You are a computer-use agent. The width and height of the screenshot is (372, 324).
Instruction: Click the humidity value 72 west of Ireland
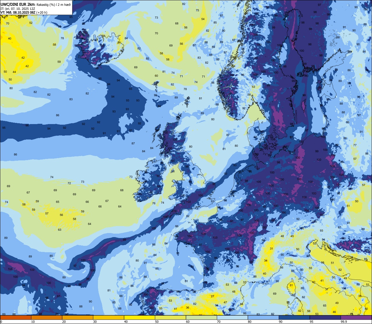pyautogui.click(x=69, y=183)
